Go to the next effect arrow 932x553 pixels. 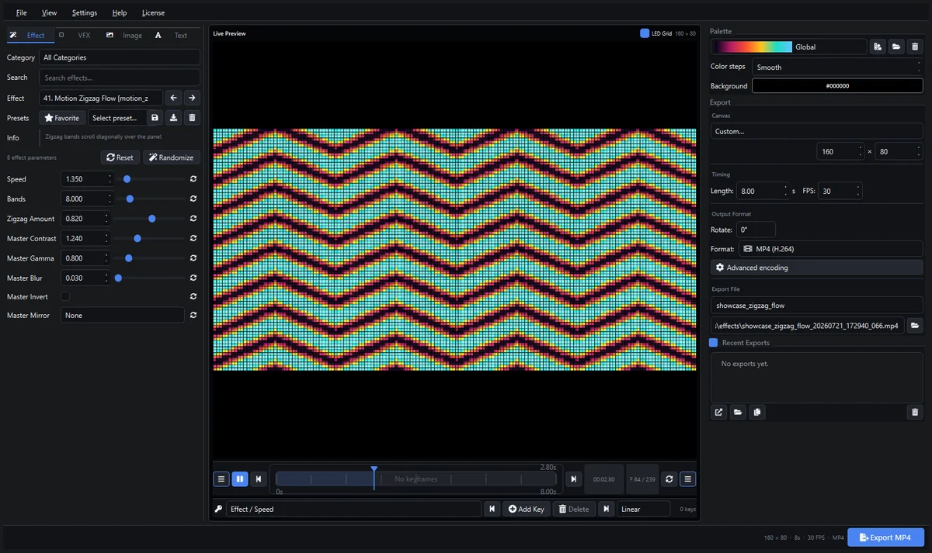(x=192, y=98)
